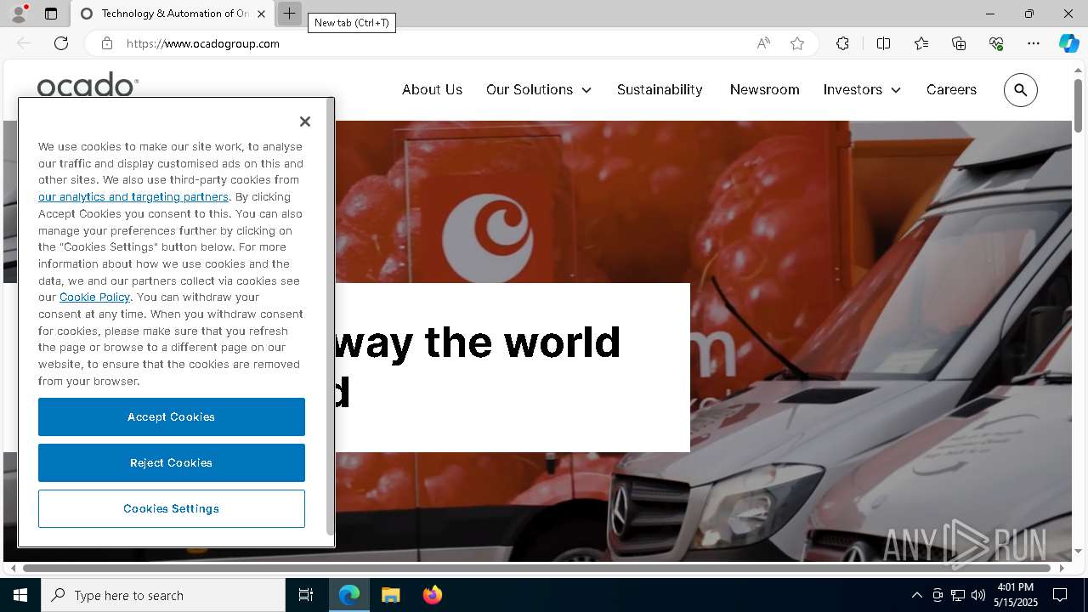This screenshot has width=1088, height=612.
Task: Open tab actions menu icon
Action: pyautogui.click(x=51, y=14)
